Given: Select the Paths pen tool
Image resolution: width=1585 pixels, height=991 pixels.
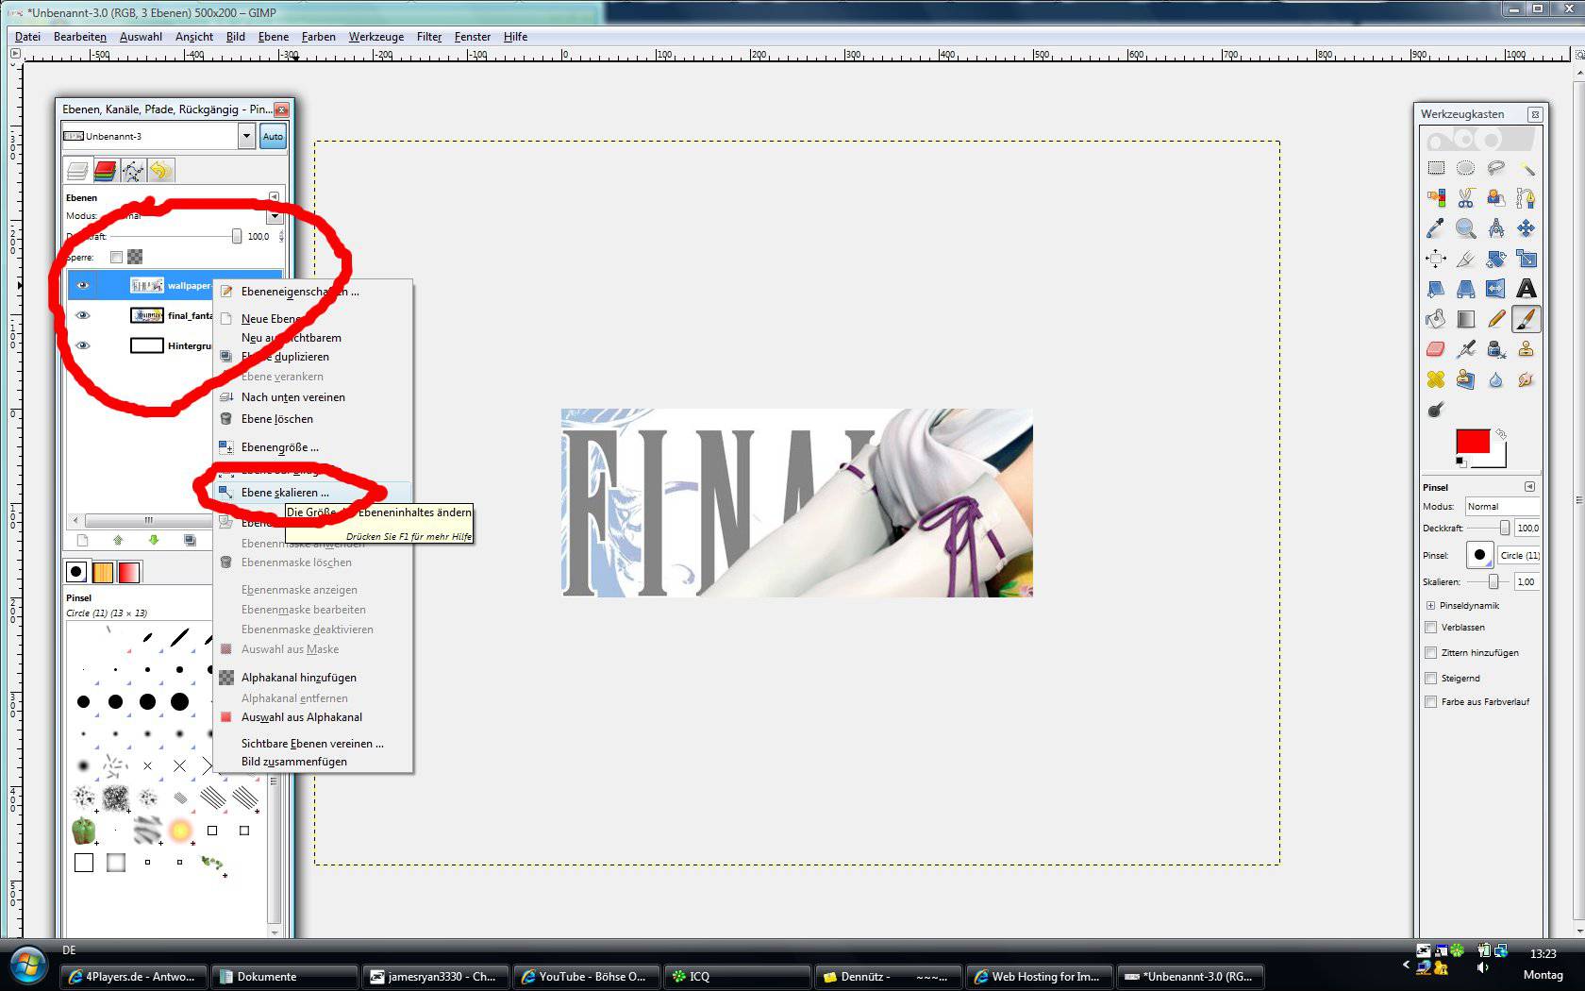Looking at the screenshot, I should click(1527, 198).
